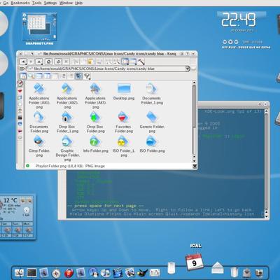
Task: Select the Applications Folder (Alt1).png file
Action: 39,96
